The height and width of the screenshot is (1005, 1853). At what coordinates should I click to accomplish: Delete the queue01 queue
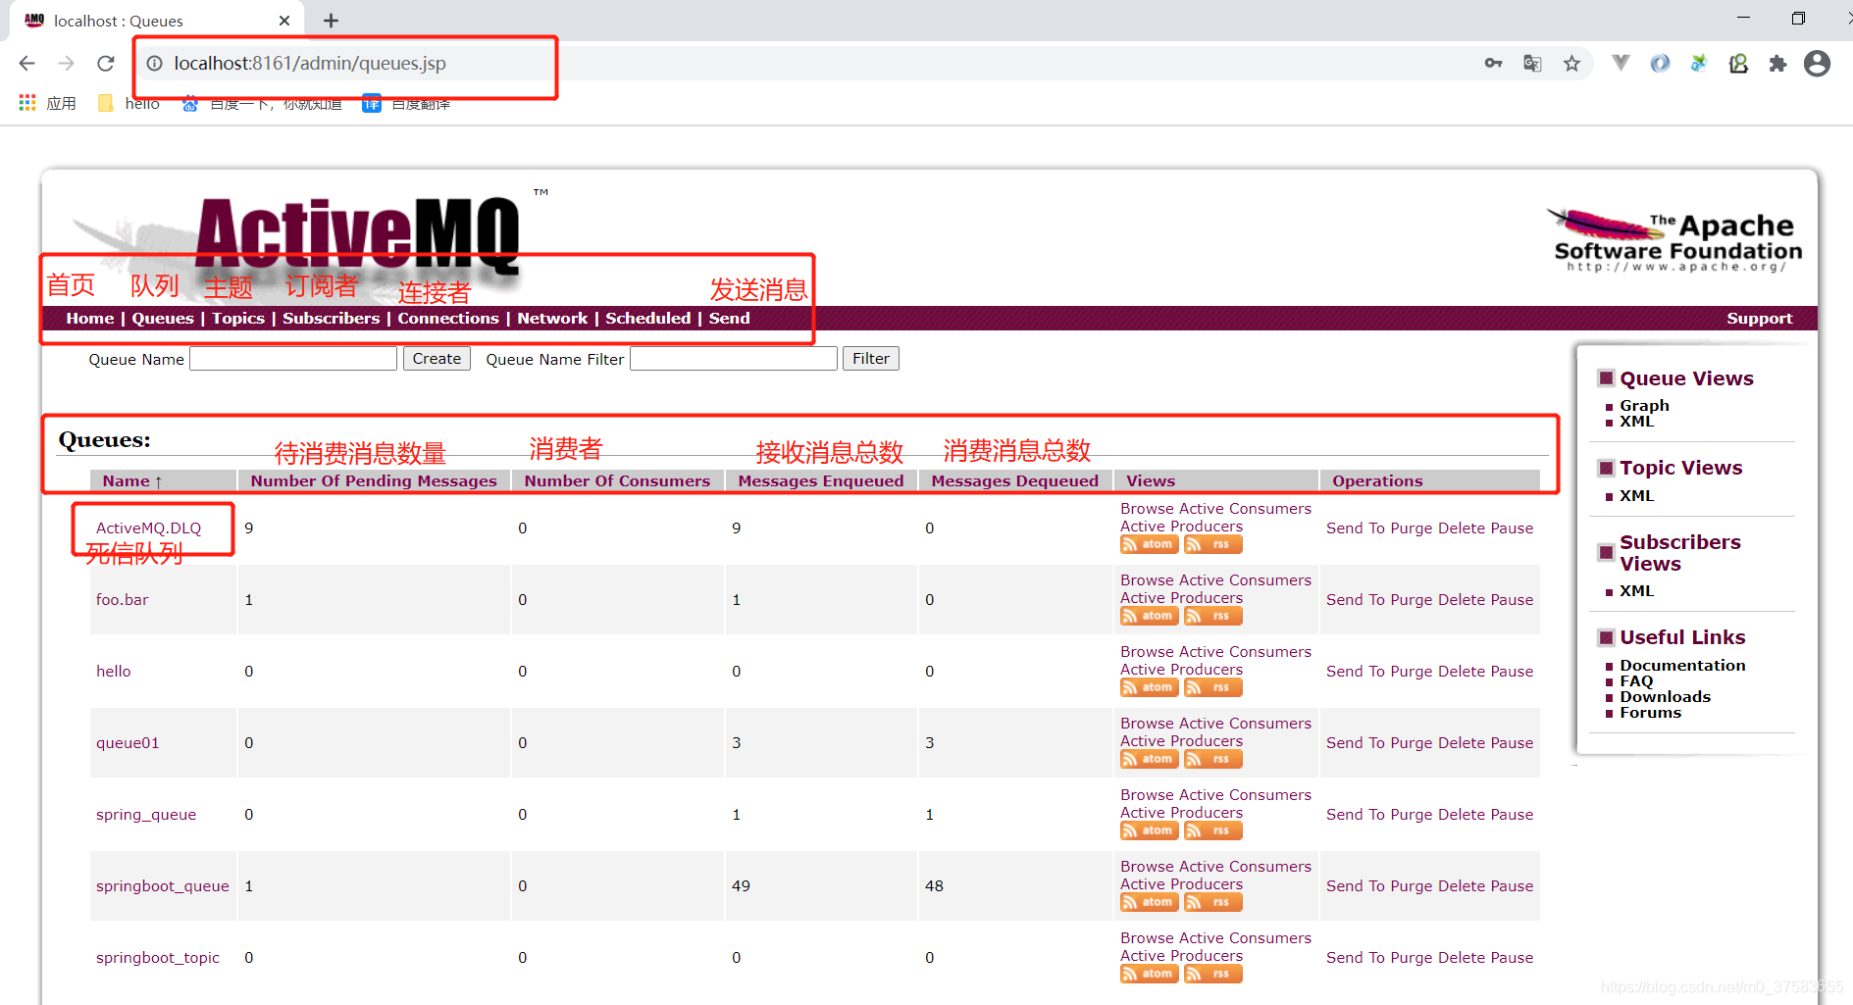click(x=1462, y=743)
